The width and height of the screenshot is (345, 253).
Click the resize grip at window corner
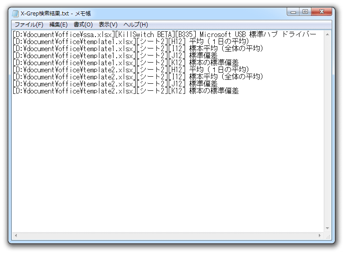tap(328, 236)
